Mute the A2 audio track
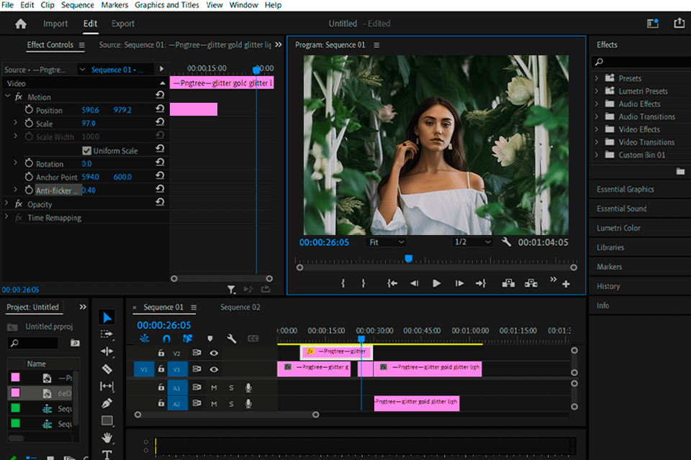 point(214,404)
